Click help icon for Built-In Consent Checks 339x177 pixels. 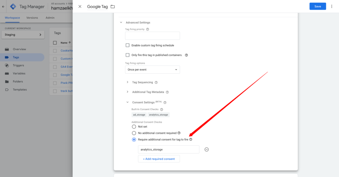(x=162, y=110)
